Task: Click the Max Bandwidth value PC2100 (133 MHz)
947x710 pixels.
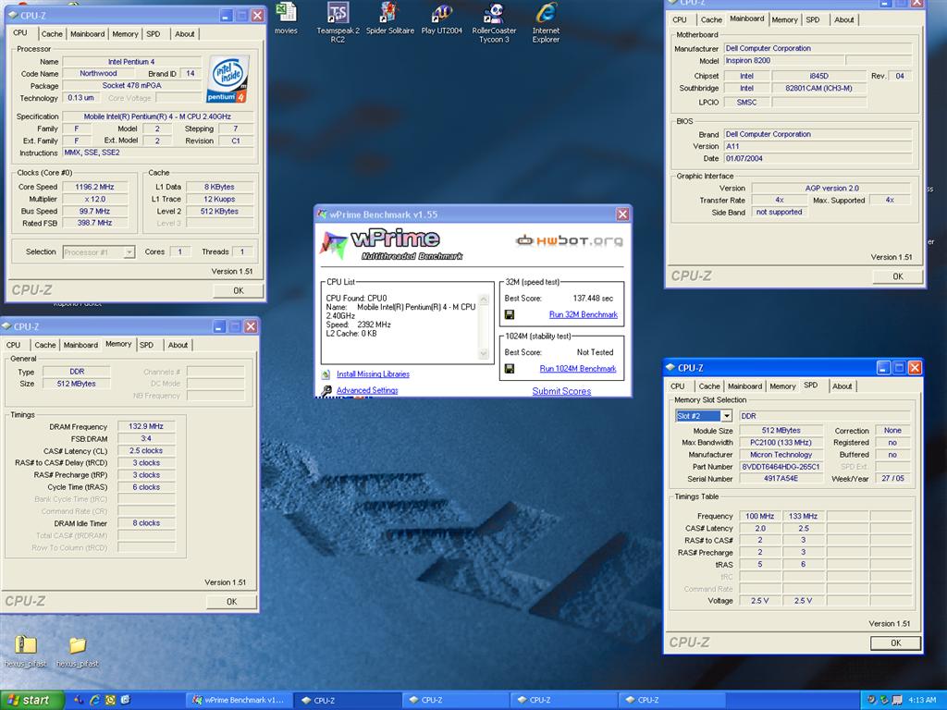Action: 781,443
